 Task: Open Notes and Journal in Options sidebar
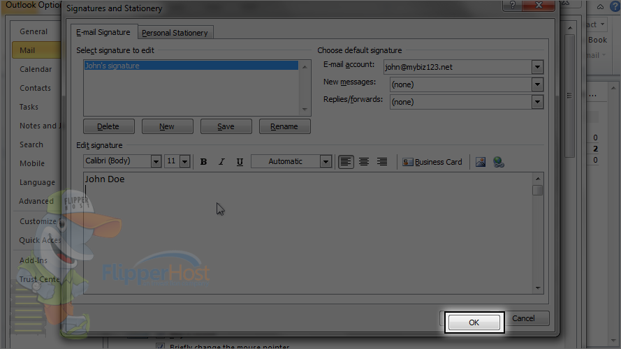pos(40,126)
